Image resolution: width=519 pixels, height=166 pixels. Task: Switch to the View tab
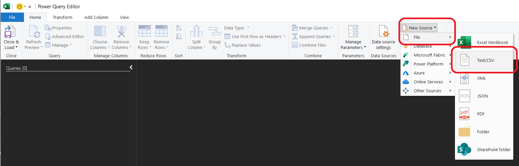pyautogui.click(x=125, y=18)
